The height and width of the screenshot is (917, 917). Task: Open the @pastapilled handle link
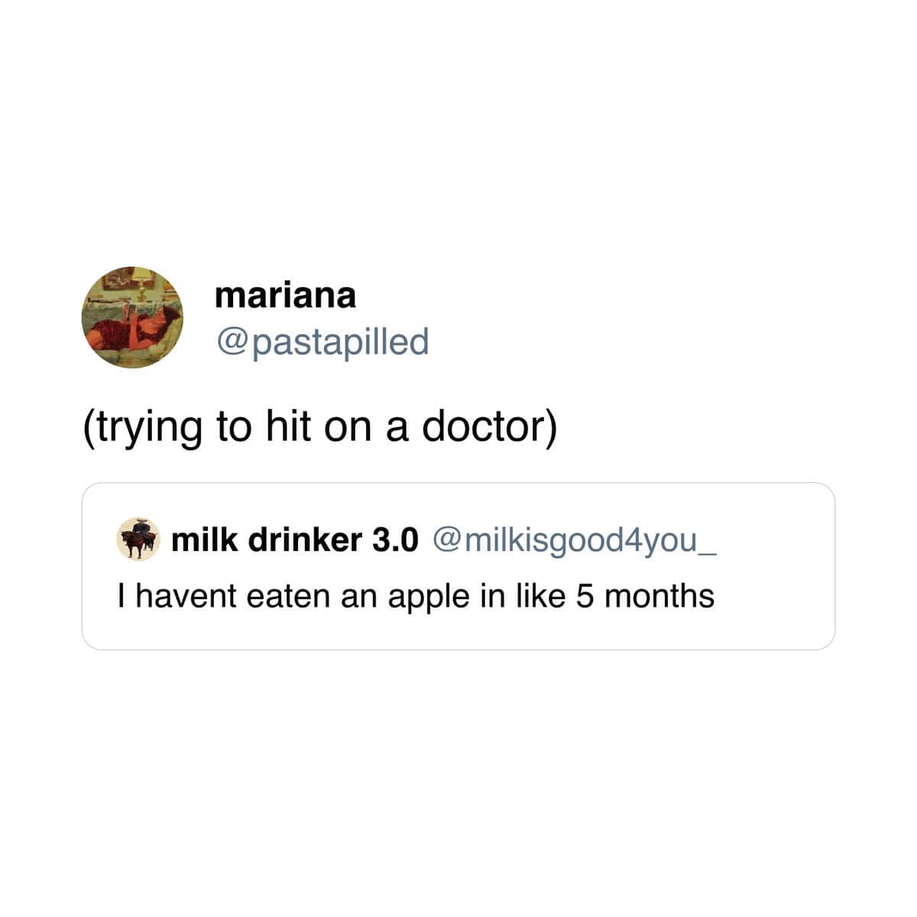[x=322, y=342]
